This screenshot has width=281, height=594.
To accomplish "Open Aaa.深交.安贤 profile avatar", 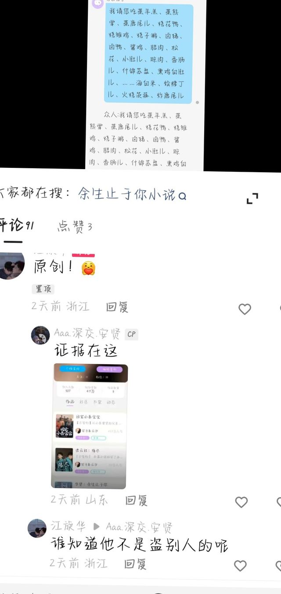I will 40,335.
